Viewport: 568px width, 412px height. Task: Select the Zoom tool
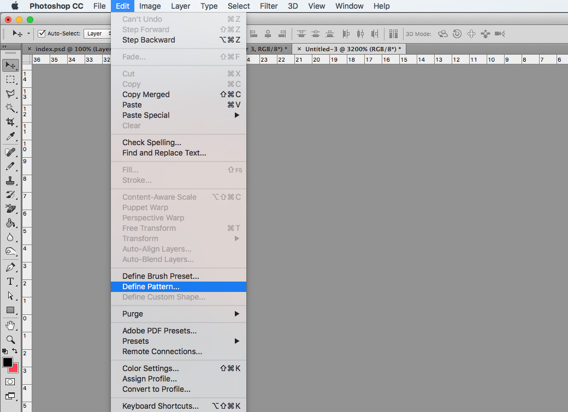(x=10, y=339)
